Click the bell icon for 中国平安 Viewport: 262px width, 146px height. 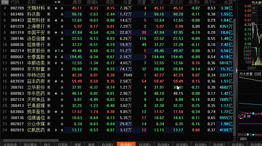[62, 32]
